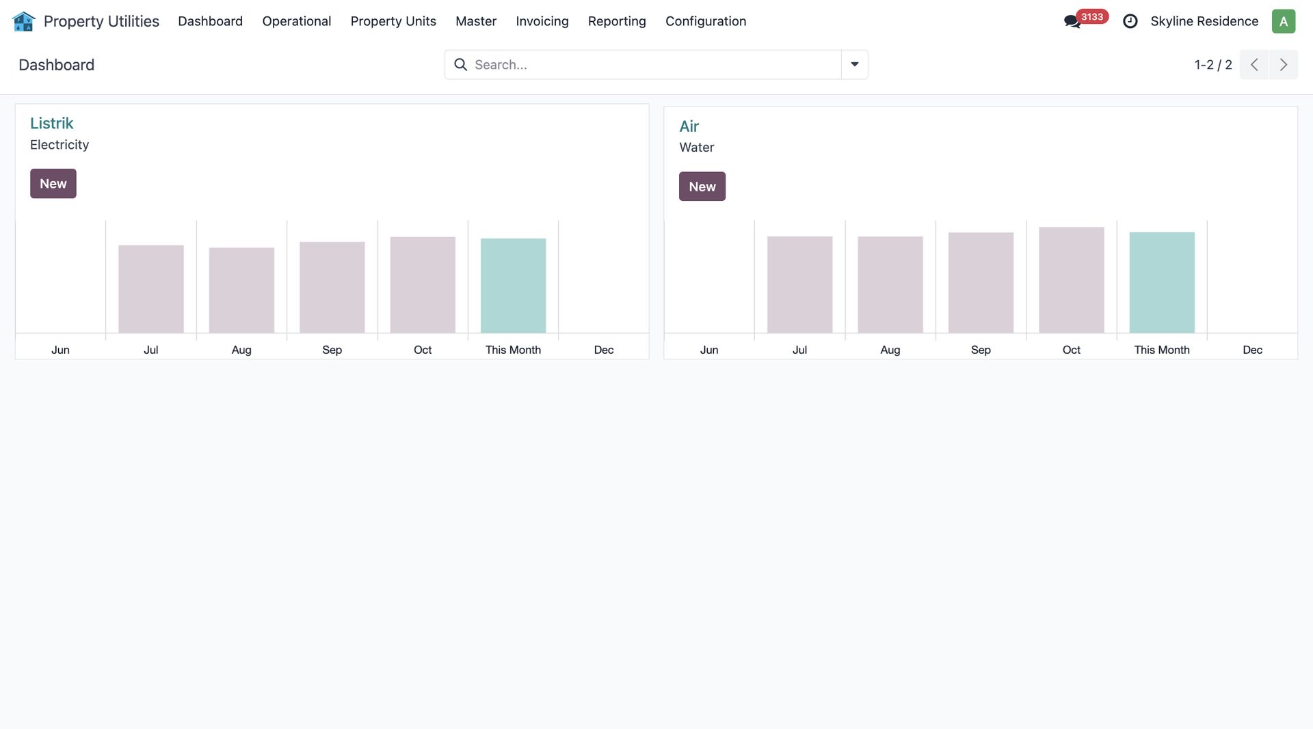Screen dimensions: 1313x729
Task: Expand the search options dropdown arrow
Action: point(854,65)
